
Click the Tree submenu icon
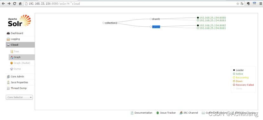11,51
